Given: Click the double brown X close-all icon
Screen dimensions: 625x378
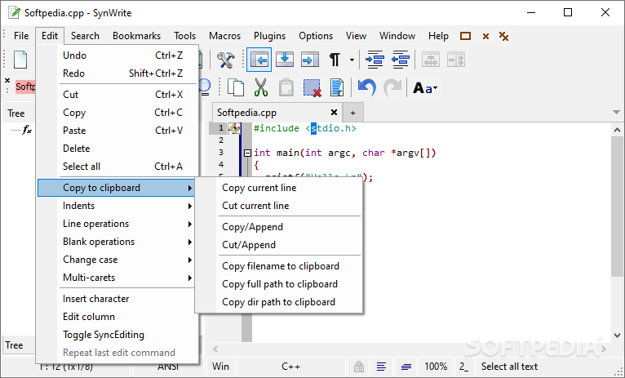Looking at the screenshot, I should coord(503,36).
